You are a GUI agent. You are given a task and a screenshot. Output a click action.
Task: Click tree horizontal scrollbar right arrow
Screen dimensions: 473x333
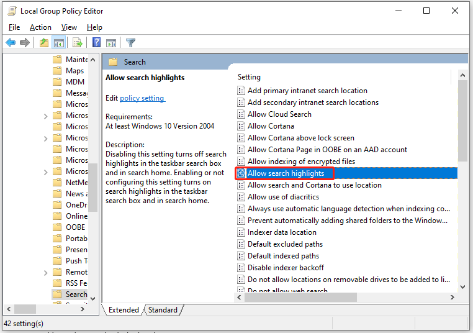pos(83,309)
